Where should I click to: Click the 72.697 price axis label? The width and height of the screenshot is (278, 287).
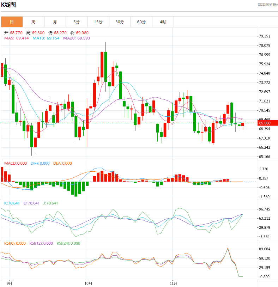[265, 92]
